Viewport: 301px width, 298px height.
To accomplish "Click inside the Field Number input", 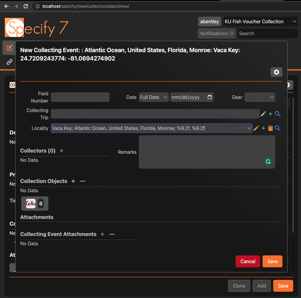I will pos(80,97).
